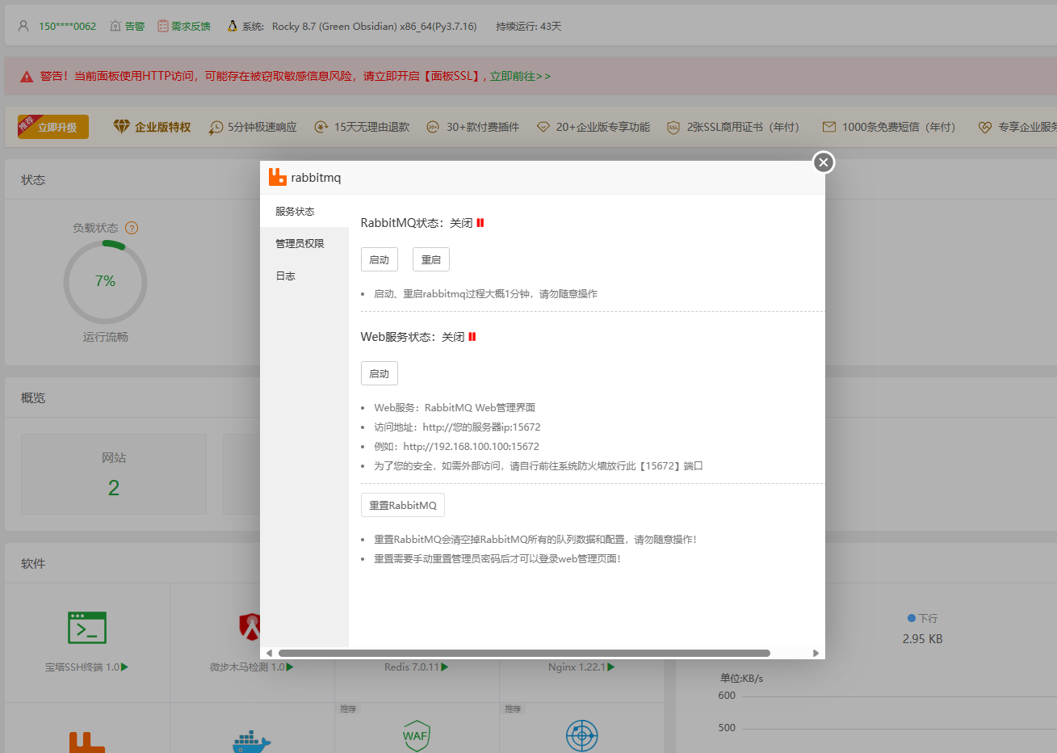This screenshot has height=753, width=1057.
Task: Click the 20+企业版专享功能 diamond icon
Action: click(543, 127)
